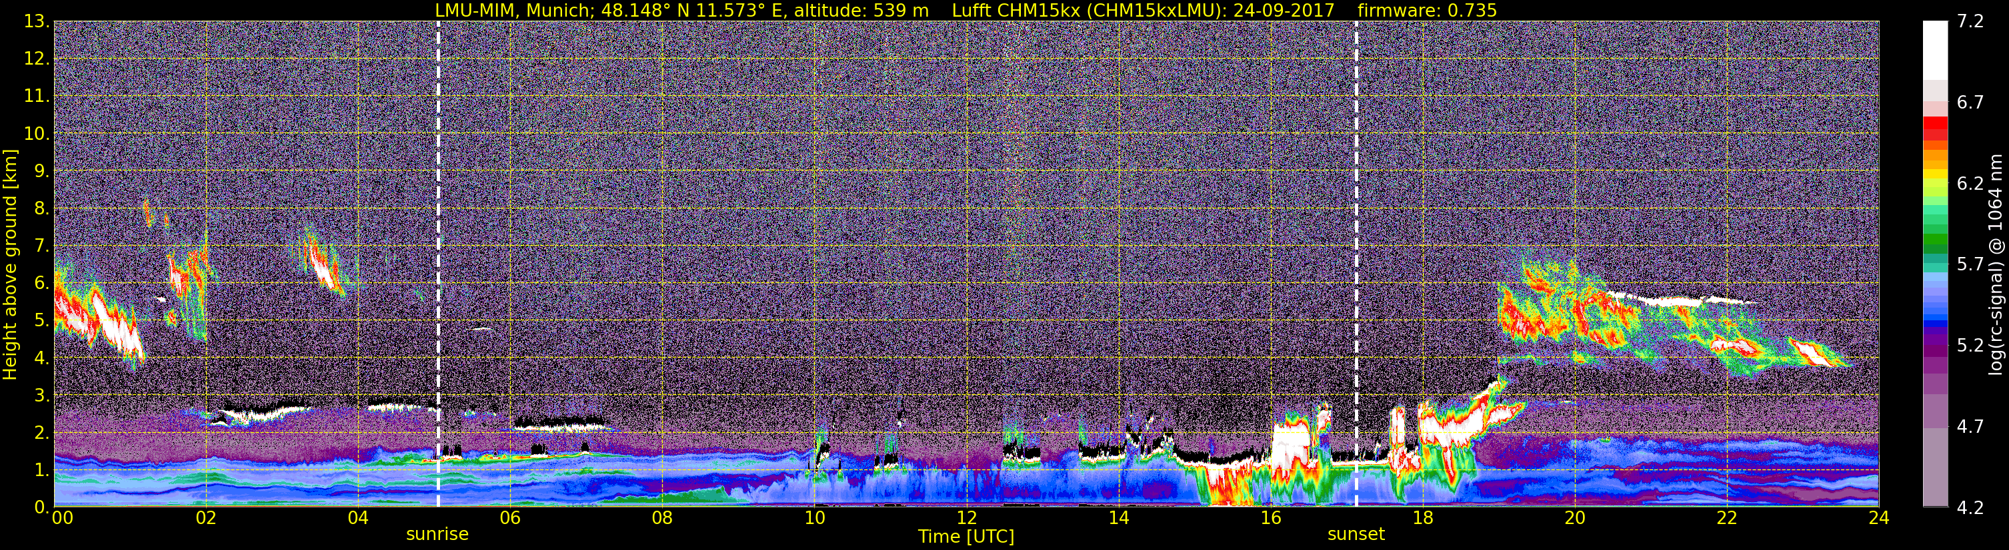
Task: Click the 'altitude: 539 m' text
Action: point(861,10)
